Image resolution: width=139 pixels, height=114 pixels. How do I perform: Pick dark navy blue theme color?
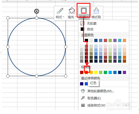point(96,41)
